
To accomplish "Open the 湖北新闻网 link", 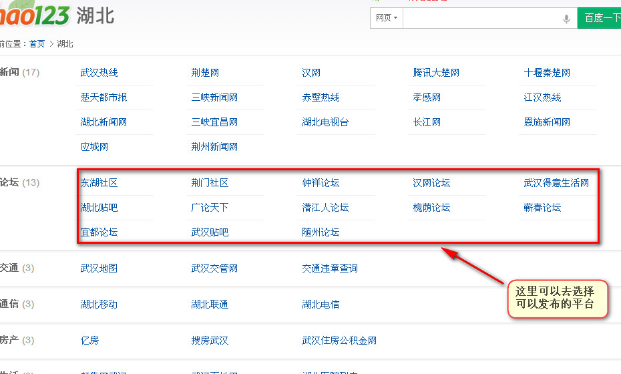I will pos(103,122).
